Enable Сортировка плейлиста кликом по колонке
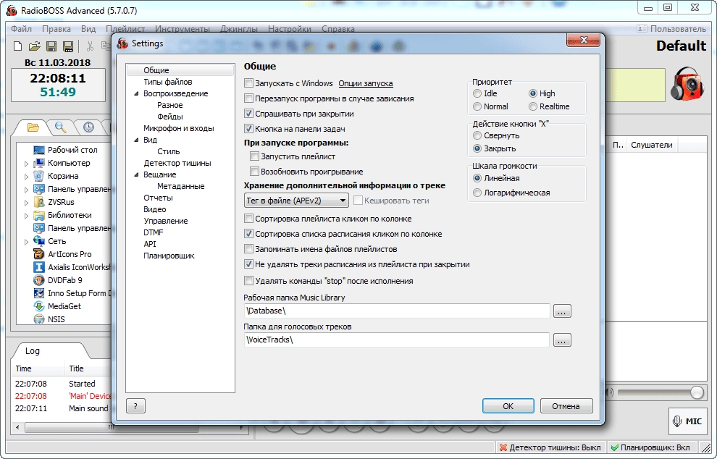717x459 pixels. 248,219
